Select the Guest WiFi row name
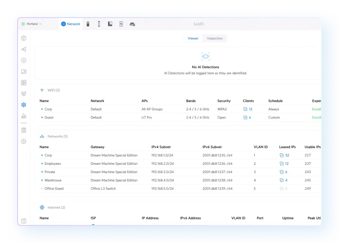The image size is (339, 243). [49, 117]
